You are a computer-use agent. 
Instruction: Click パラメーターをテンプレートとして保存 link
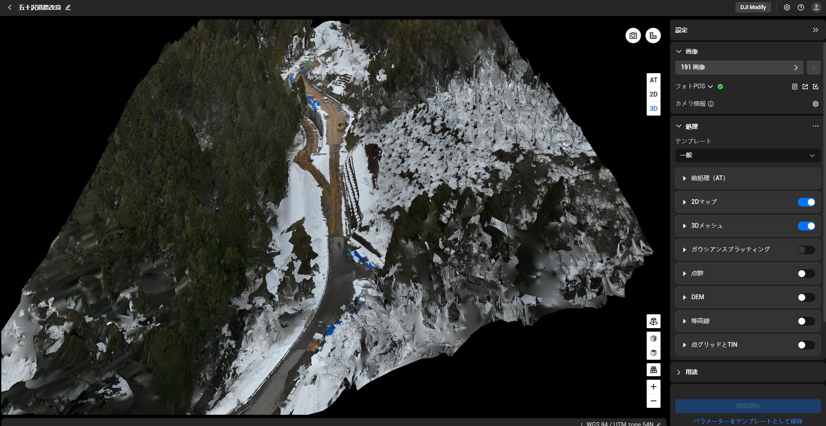coord(748,421)
